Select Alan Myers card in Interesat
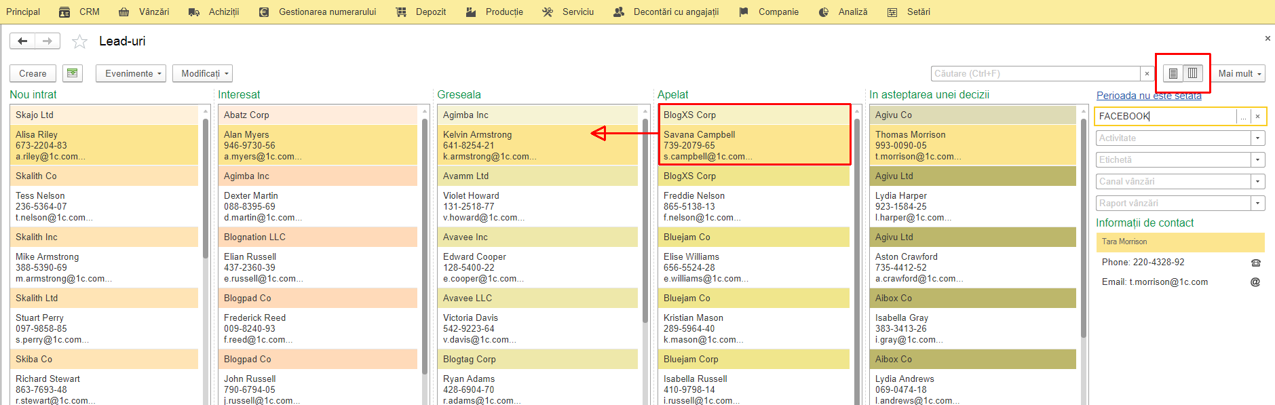1275x405 pixels. (318, 145)
